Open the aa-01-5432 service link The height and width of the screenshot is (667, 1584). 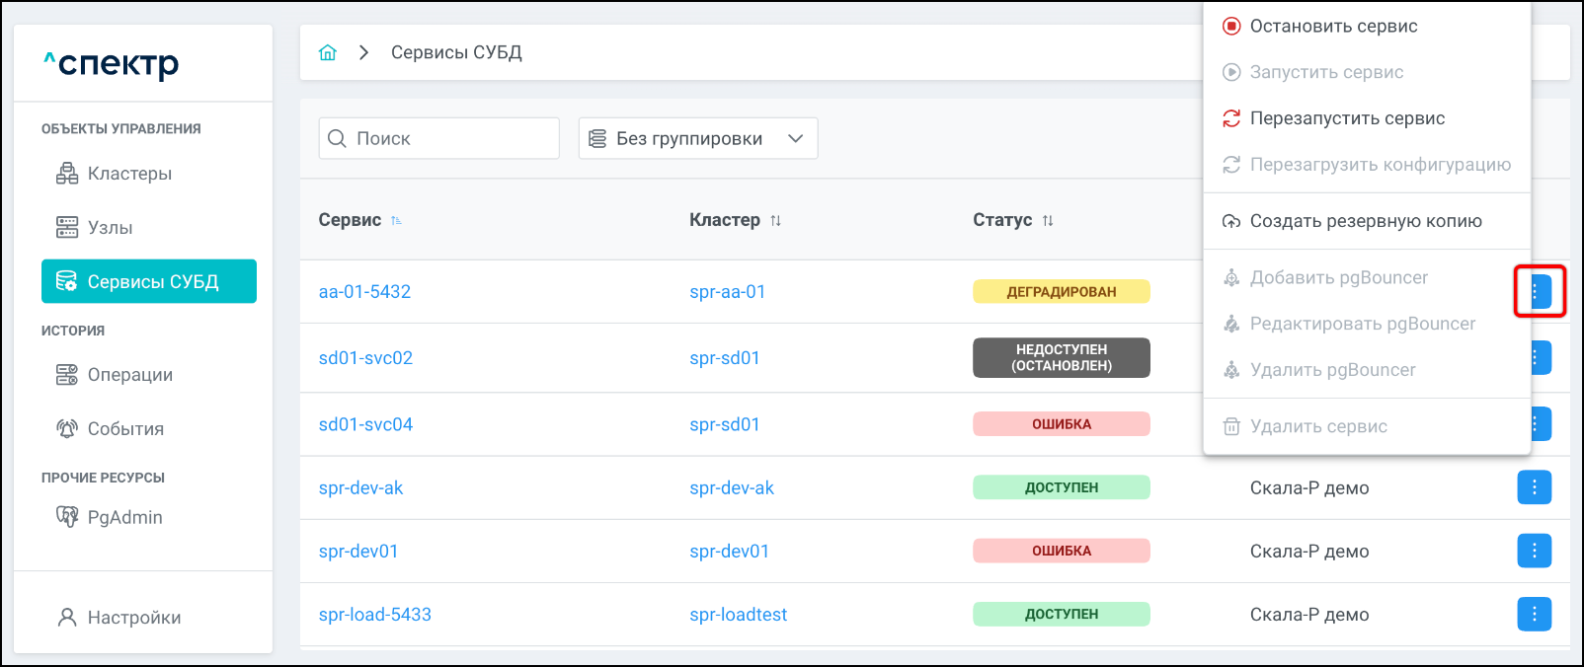364,292
